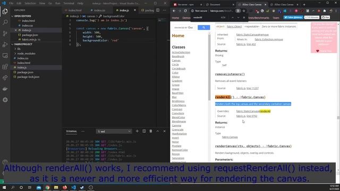
Task: Open the Docker whale icon in activity bar
Action: (x=5, y=89)
